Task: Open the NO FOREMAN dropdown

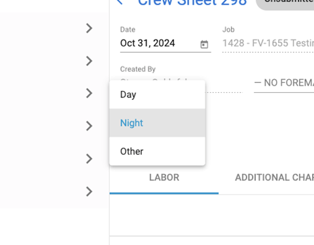Action: coord(284,83)
